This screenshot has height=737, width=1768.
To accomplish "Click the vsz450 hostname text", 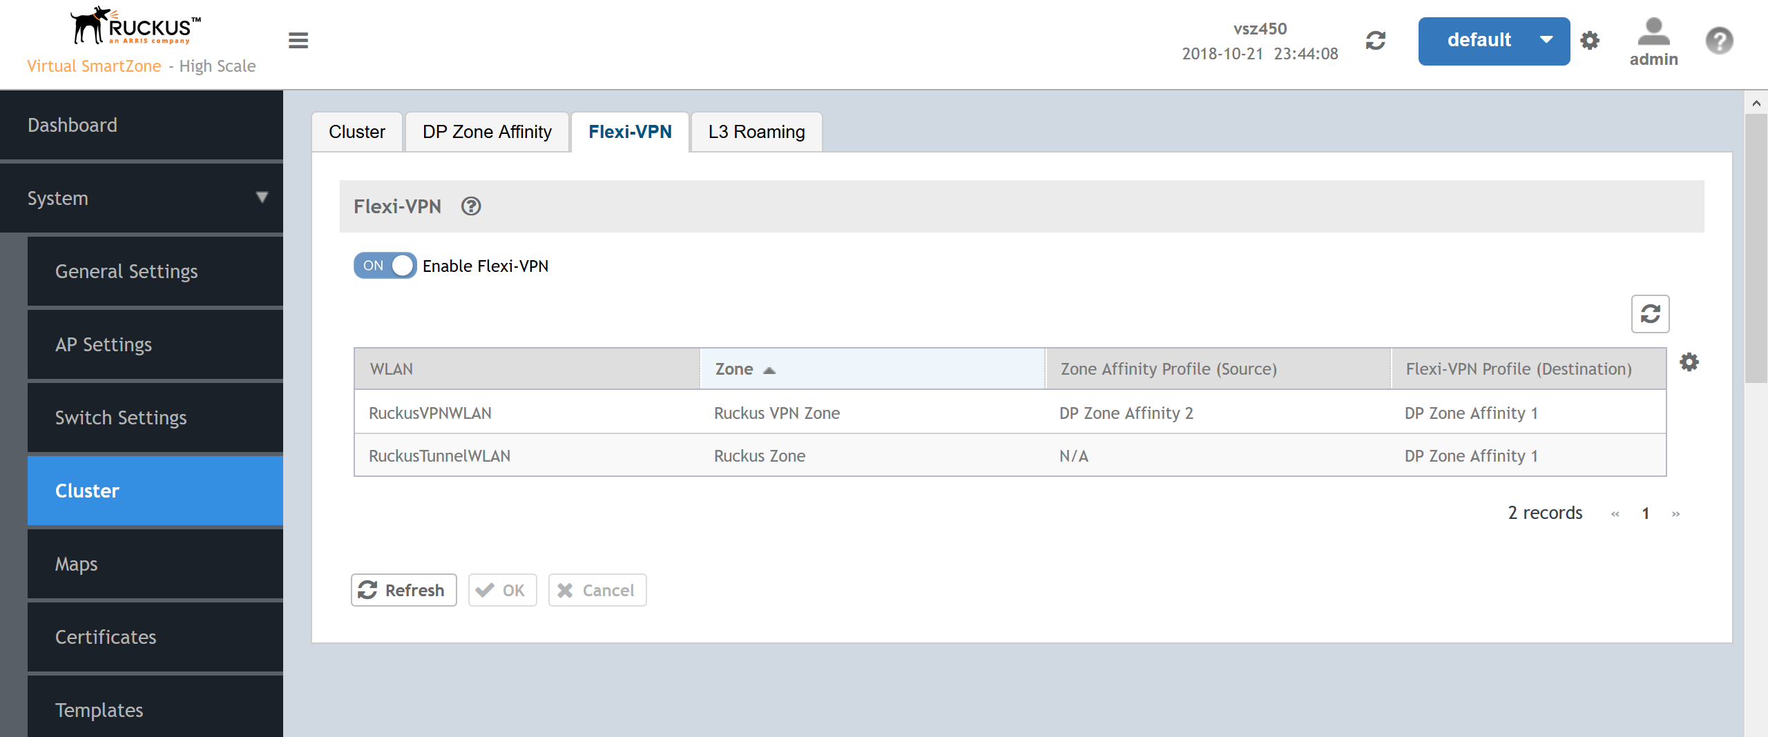I will pos(1260,29).
